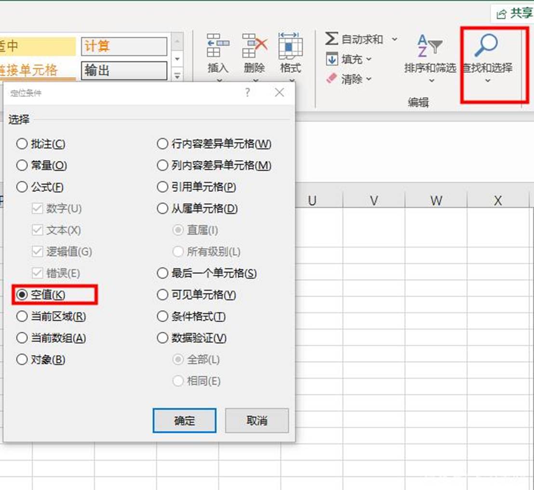Toggle the 文本(X) checkbox

point(37,230)
